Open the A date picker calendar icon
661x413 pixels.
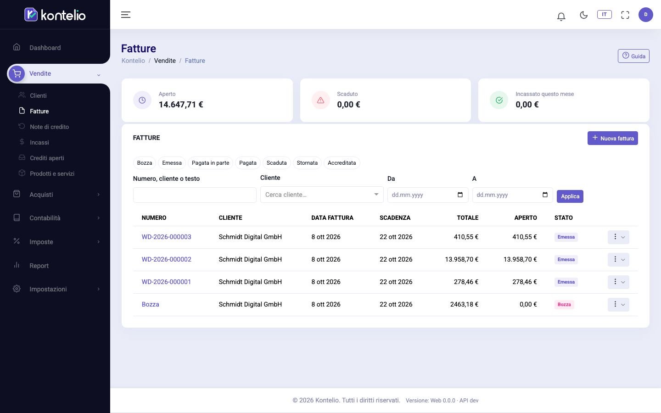tap(545, 195)
